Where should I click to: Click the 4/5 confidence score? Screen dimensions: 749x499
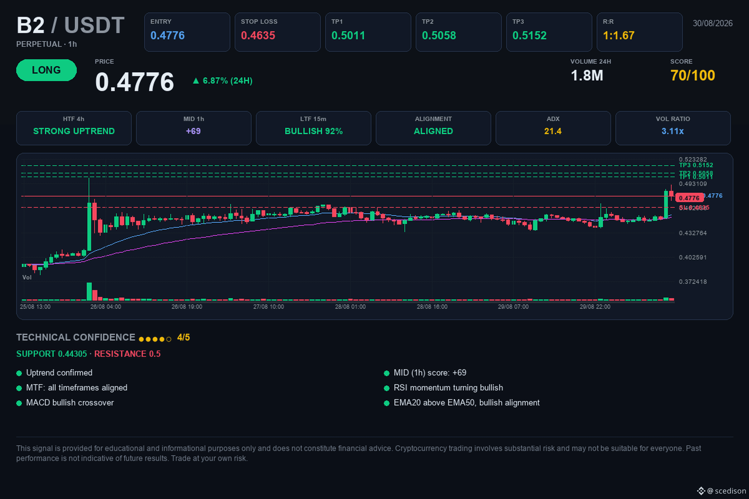click(184, 337)
